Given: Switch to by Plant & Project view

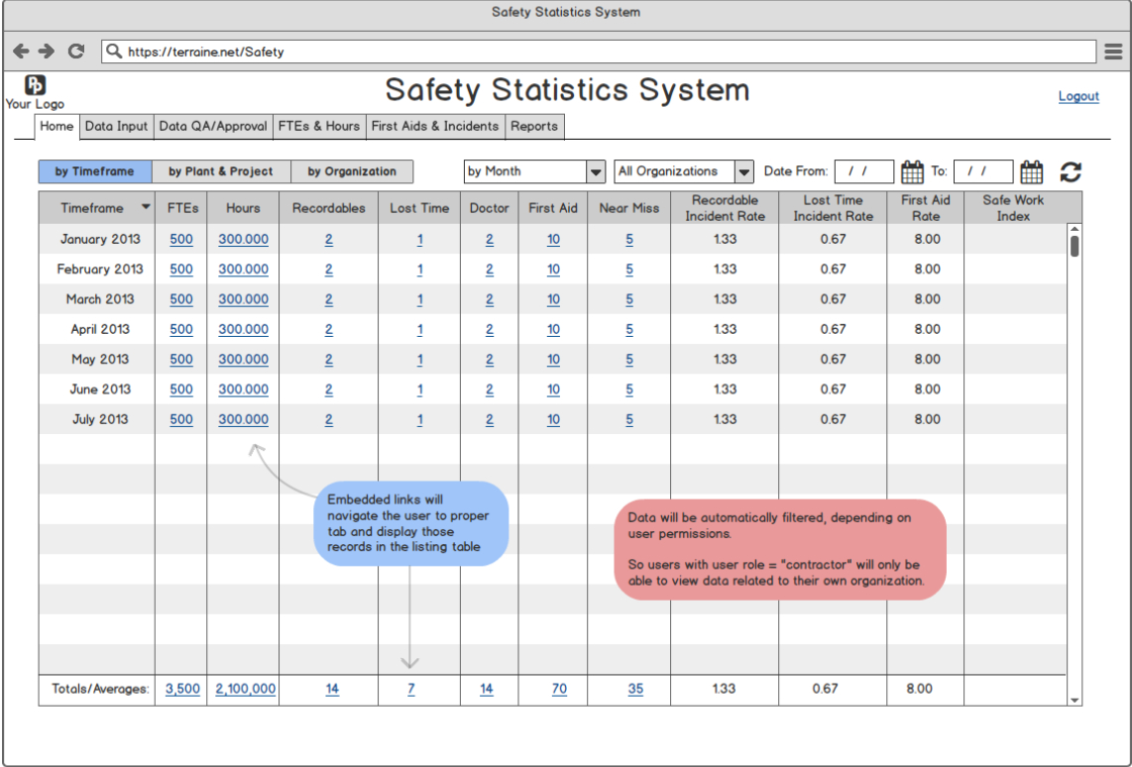Looking at the screenshot, I should pyautogui.click(x=221, y=171).
